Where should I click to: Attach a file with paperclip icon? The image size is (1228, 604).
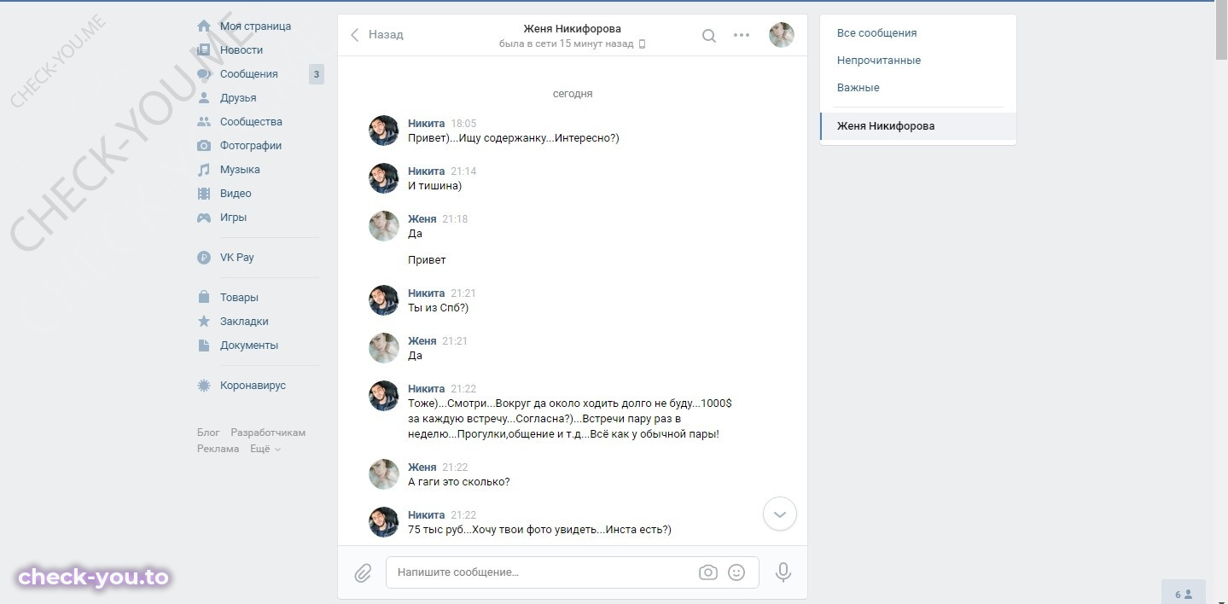point(364,572)
